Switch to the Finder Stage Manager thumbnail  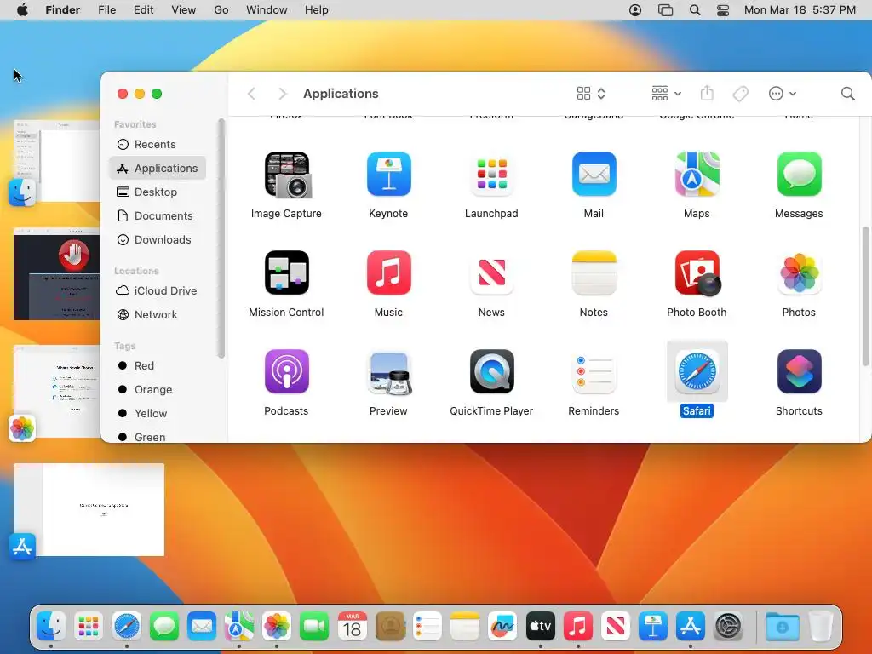point(57,161)
